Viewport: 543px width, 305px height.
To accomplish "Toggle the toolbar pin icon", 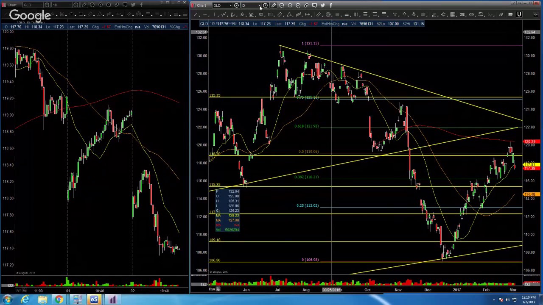I will [x=535, y=14].
